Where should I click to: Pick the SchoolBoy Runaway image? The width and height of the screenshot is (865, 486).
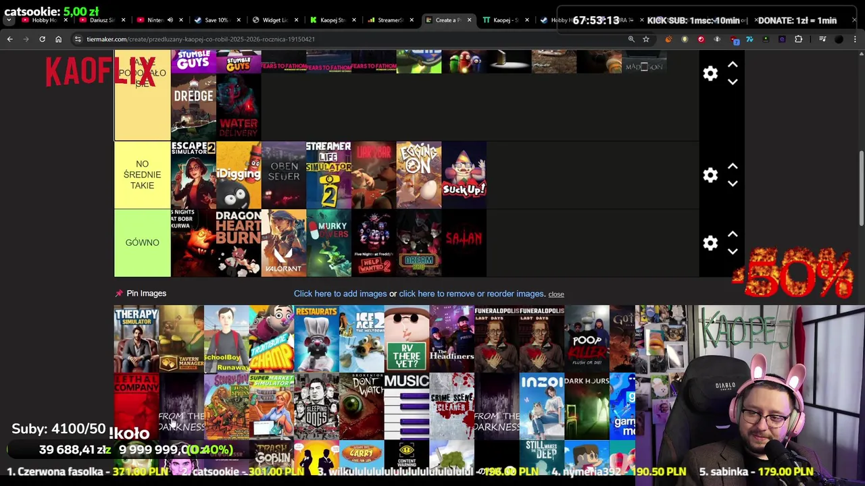(226, 339)
